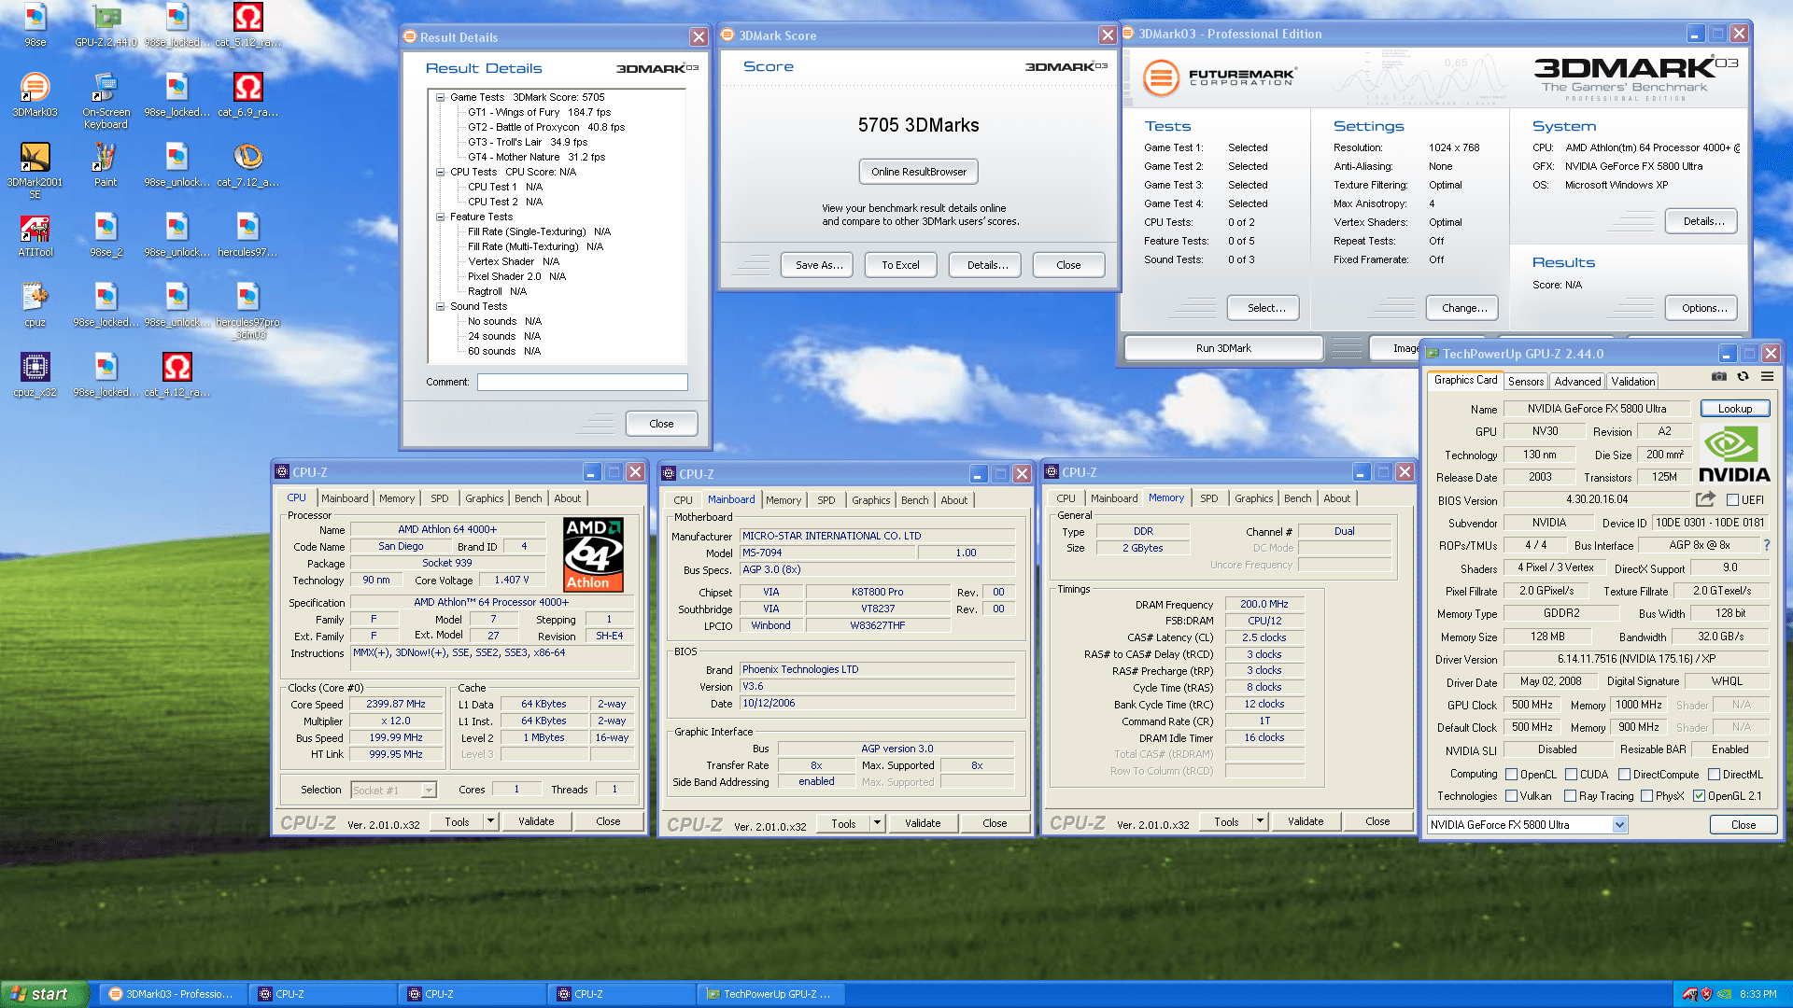
Task: Open GPU selection dropdown in GPU-Z
Action: pos(1619,825)
